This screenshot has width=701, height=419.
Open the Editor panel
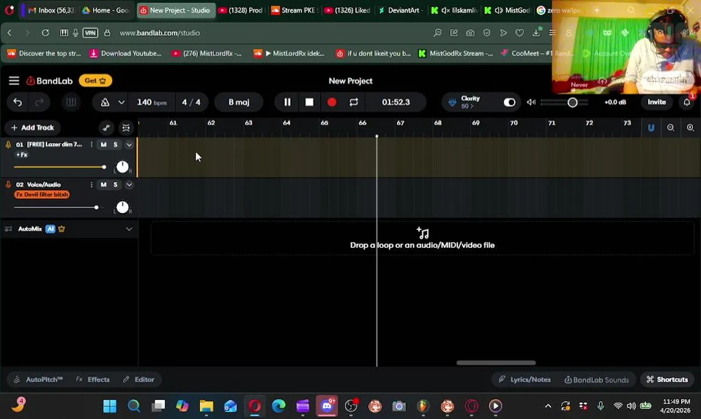tap(139, 380)
